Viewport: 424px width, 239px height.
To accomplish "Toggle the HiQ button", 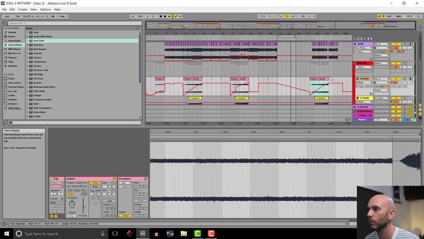I will 70,194.
